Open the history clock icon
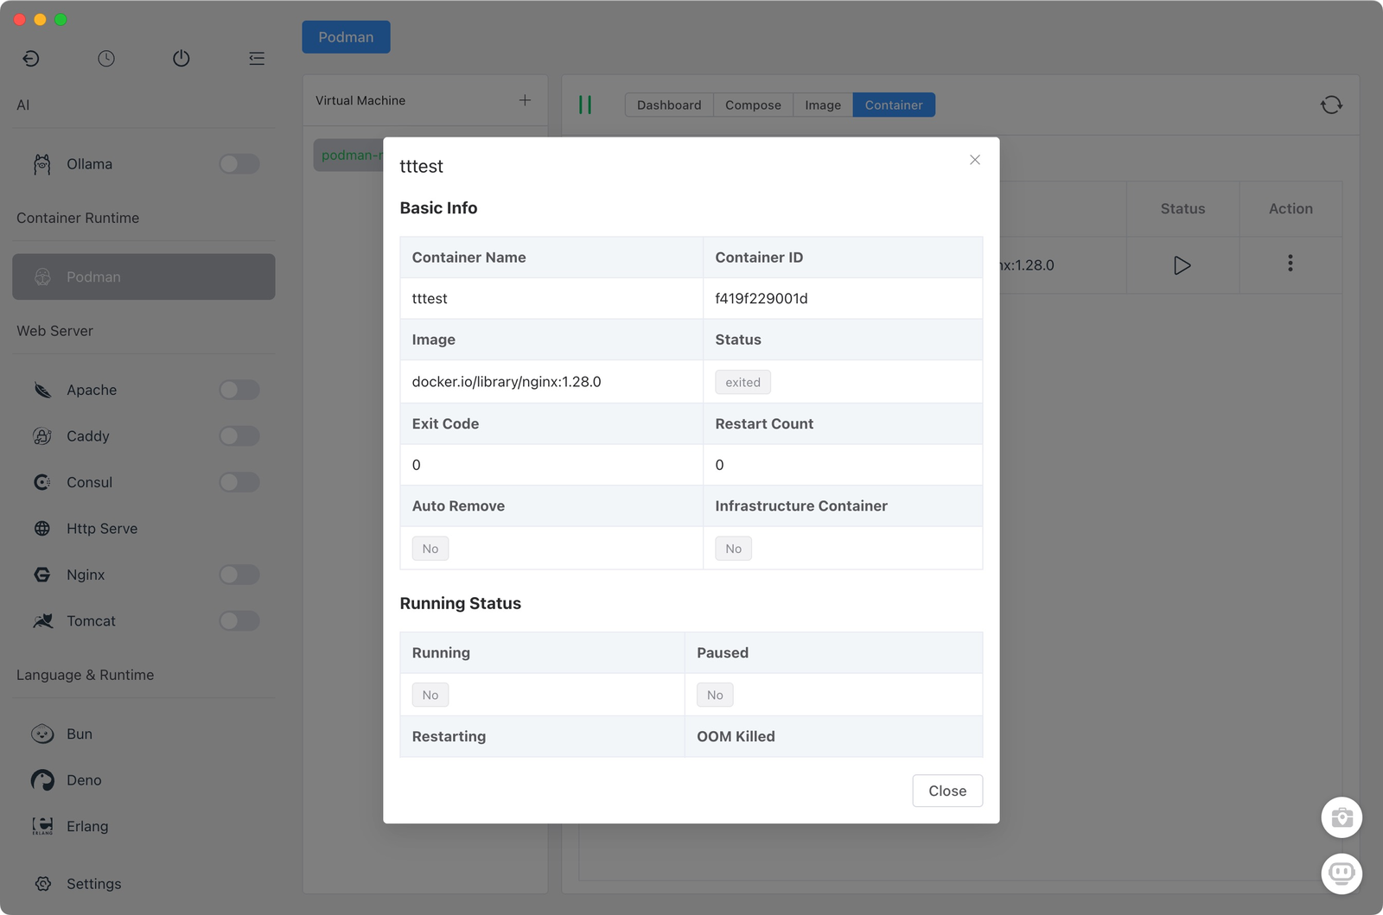Viewport: 1383px width, 915px height. [106, 59]
